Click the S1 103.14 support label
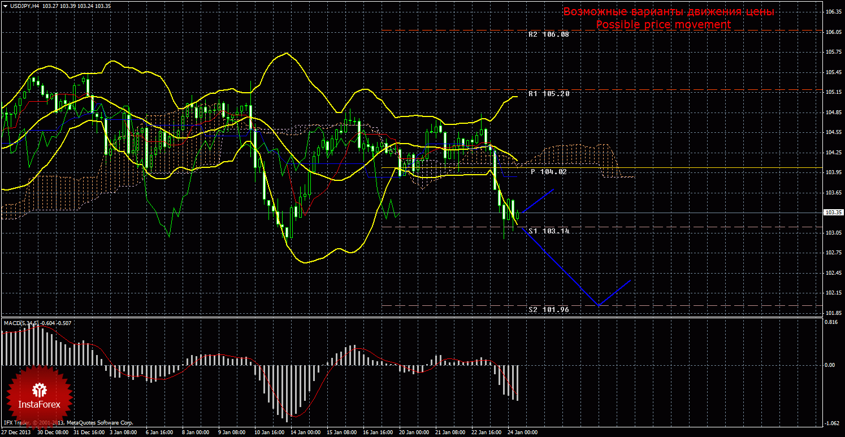845x437 pixels. (x=549, y=231)
